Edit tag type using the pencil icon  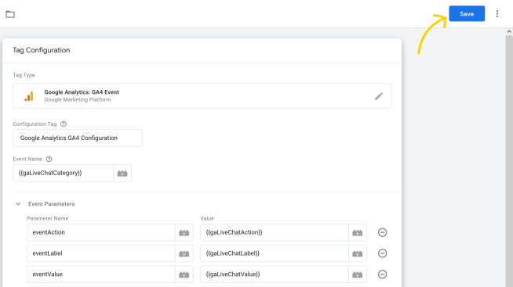379,96
